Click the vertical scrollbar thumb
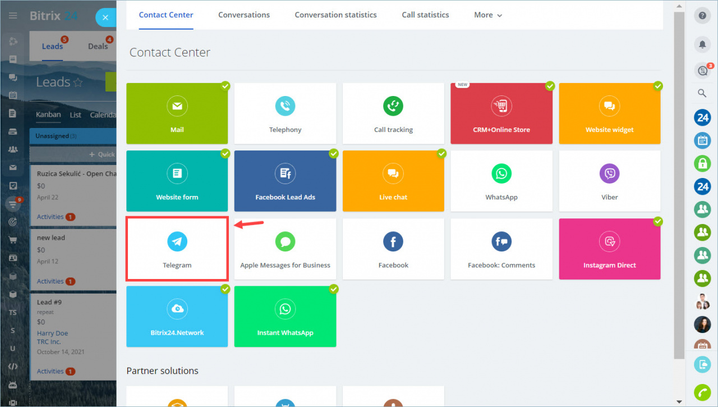Viewport: 718px width, 407px height. pyautogui.click(x=679, y=185)
